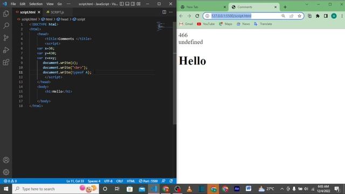345x194 pixels.
Task: Click the feedback icon in status bar
Action: [x=163, y=181]
